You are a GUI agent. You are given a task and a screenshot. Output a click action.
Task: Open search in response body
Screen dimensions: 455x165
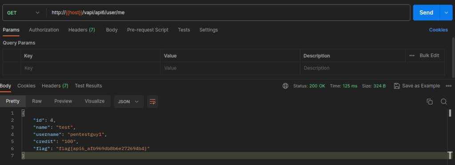click(443, 101)
